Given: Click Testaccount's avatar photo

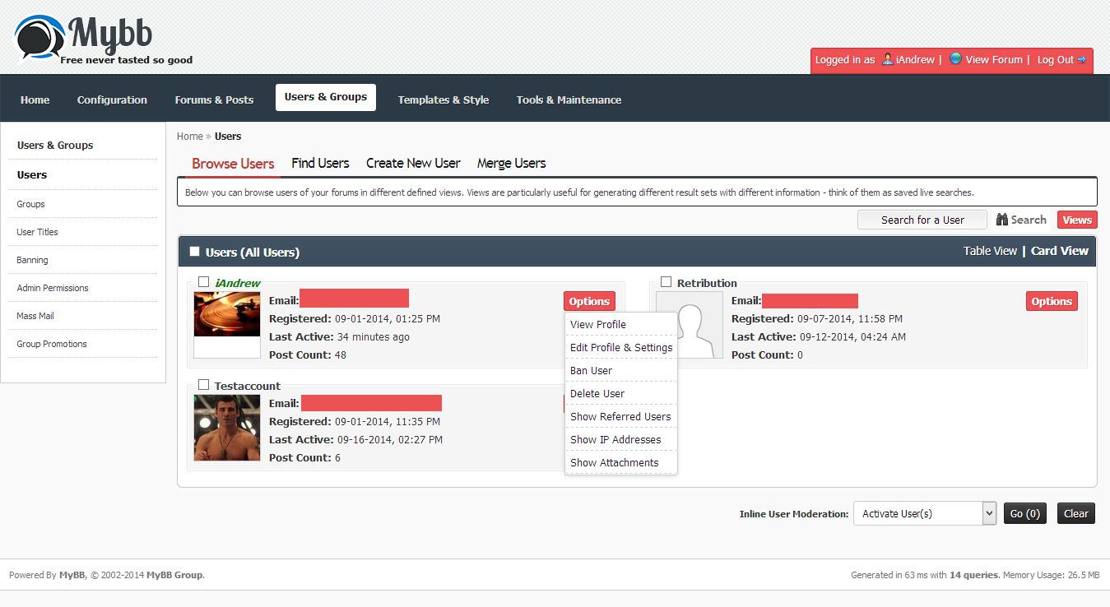Looking at the screenshot, I should pos(227,428).
